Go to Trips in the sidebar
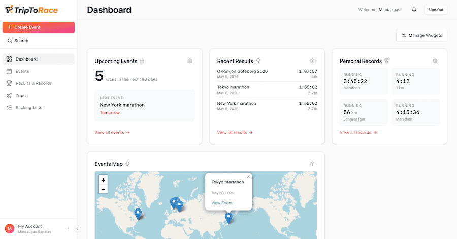Image resolution: width=457 pixels, height=239 pixels. [x=39, y=96]
